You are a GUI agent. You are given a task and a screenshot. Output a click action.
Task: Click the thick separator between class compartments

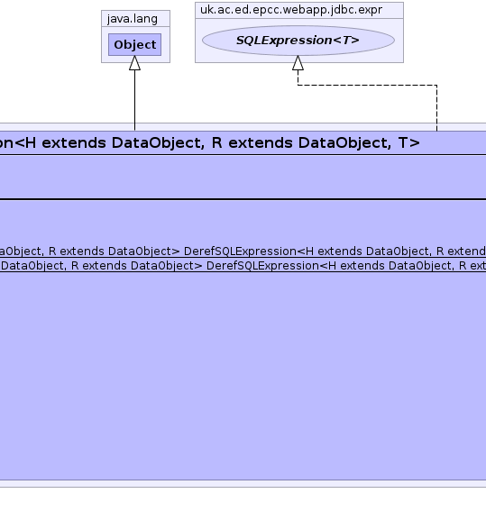pyautogui.click(x=243, y=199)
